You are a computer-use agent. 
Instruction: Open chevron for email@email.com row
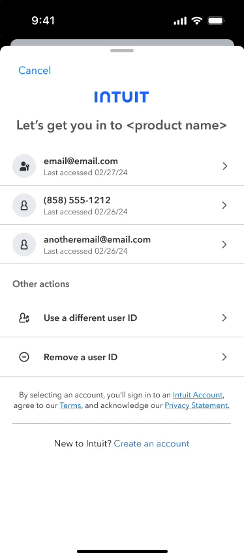[224, 166]
